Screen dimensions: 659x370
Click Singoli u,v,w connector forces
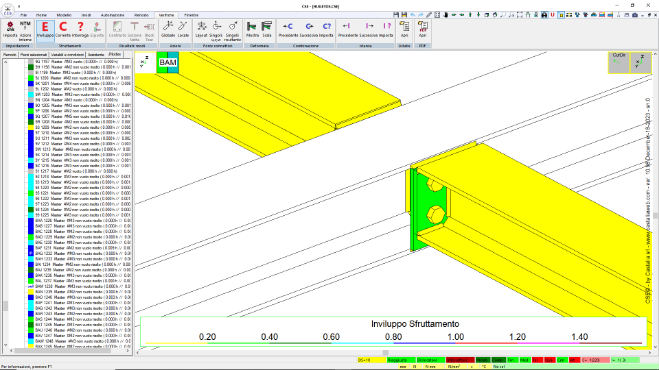pyautogui.click(x=216, y=30)
